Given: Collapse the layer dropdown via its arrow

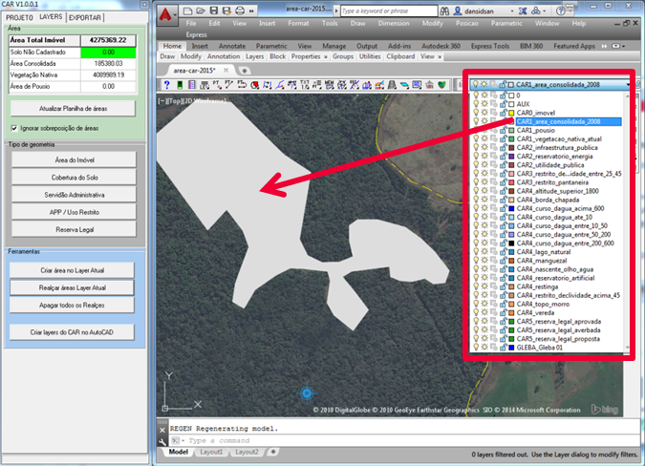Looking at the screenshot, I should coord(628,85).
